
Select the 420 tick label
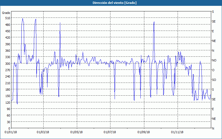tap(8, 38)
